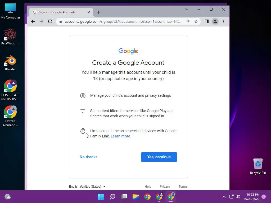This screenshot has height=203, width=271.
Task: Select the Recycle Bin icon
Action: coord(258,166)
